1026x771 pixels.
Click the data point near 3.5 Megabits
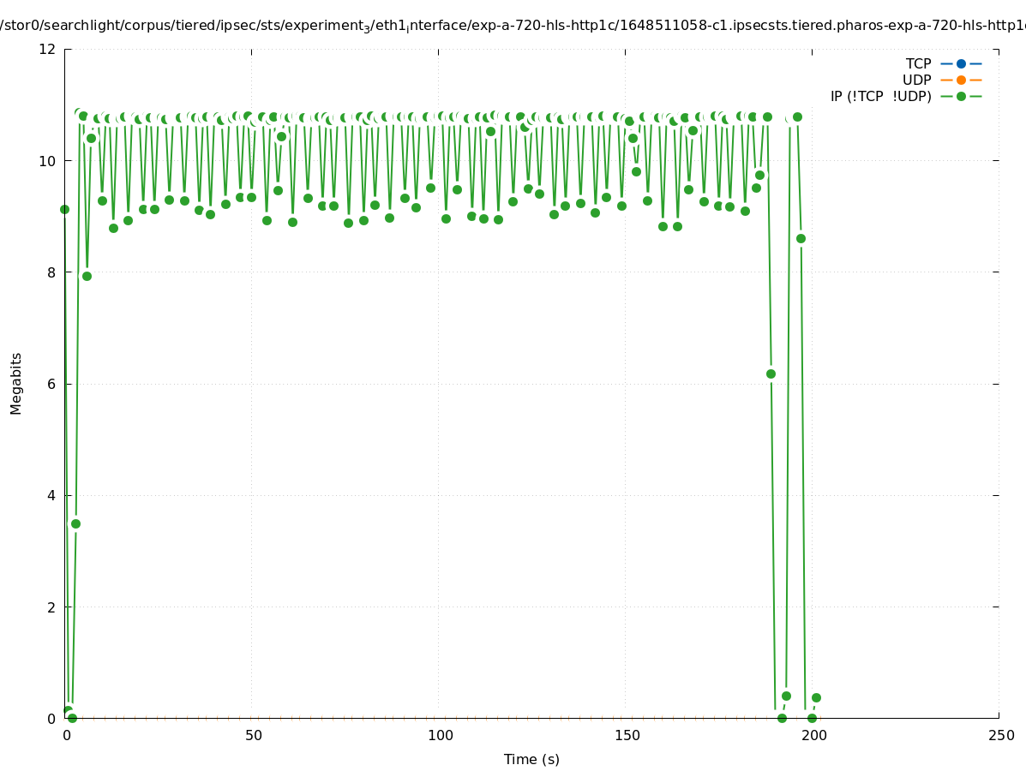[x=75, y=523]
